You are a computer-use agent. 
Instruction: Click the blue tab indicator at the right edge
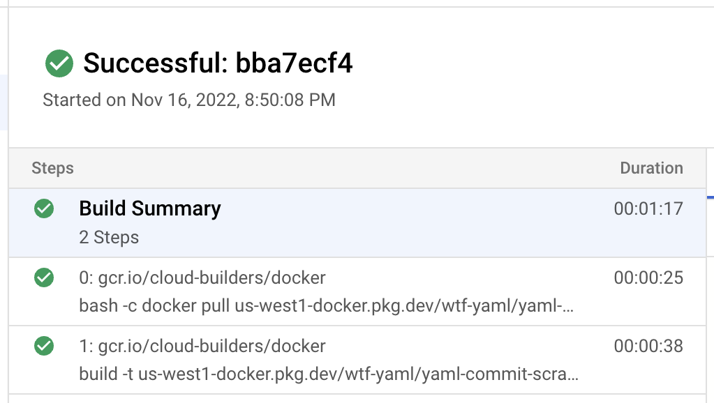coord(711,197)
